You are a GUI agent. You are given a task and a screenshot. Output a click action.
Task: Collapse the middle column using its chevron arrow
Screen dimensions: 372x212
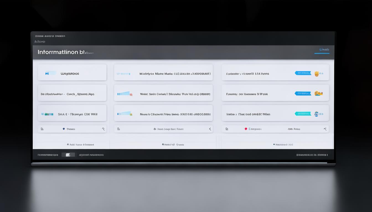210,129
